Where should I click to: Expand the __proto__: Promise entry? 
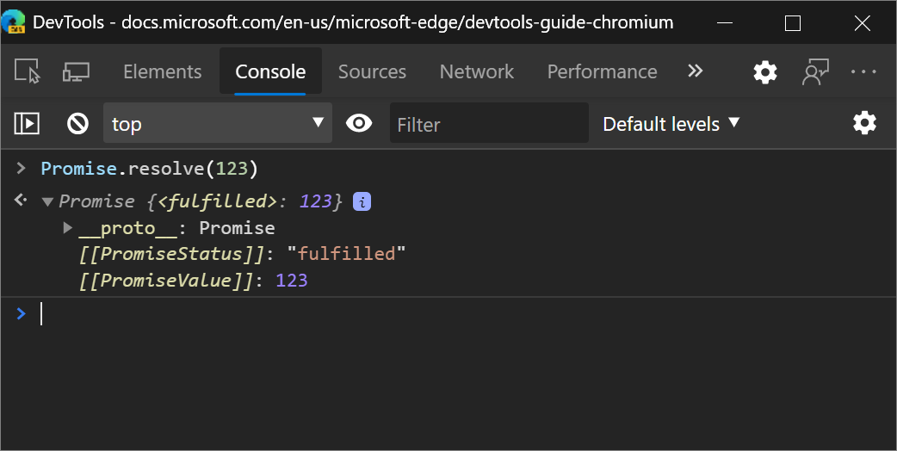(x=67, y=228)
